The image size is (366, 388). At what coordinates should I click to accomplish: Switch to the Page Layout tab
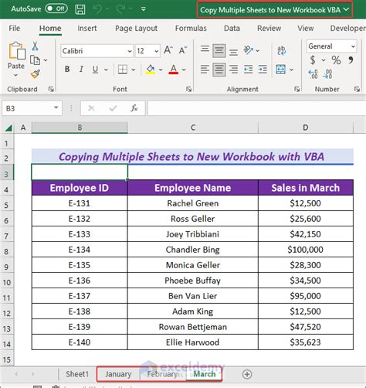[136, 28]
